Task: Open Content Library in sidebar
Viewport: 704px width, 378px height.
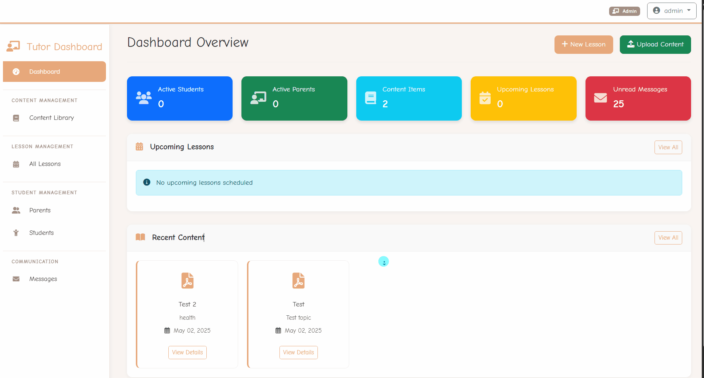Action: (x=51, y=118)
